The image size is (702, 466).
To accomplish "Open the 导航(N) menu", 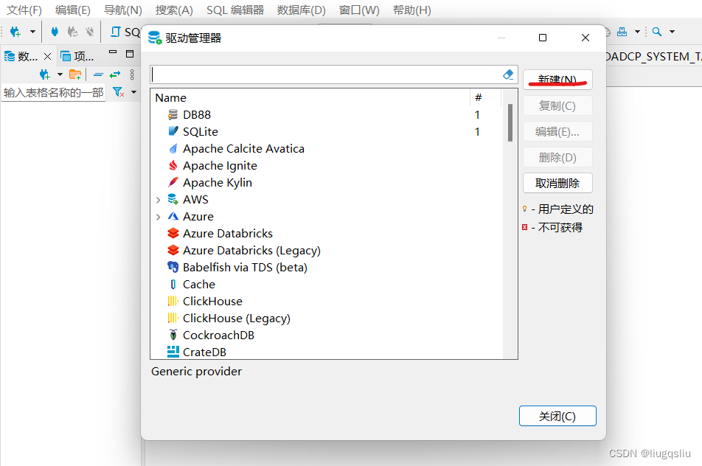I will (122, 10).
